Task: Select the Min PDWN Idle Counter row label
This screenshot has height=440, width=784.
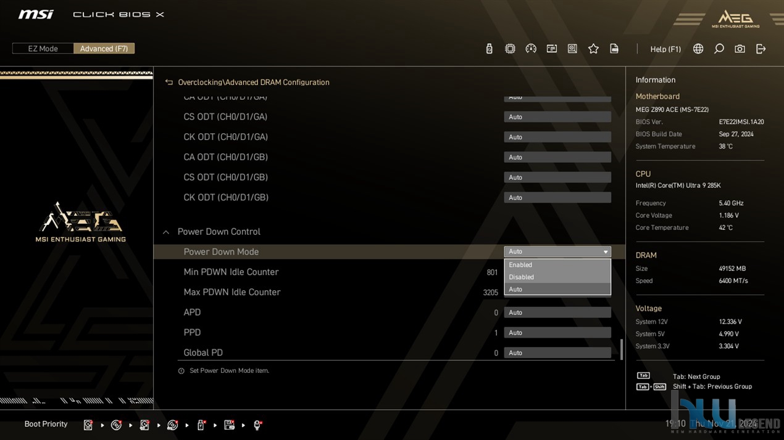Action: pos(231,272)
